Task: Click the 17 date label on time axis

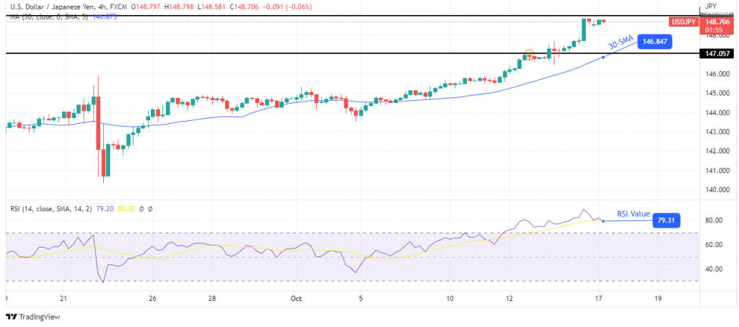Action: [598, 299]
